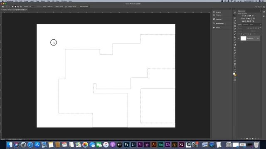This screenshot has height=149, width=266.
Task: Add a Brightness/Contrast adjustment
Action: coord(243,16)
